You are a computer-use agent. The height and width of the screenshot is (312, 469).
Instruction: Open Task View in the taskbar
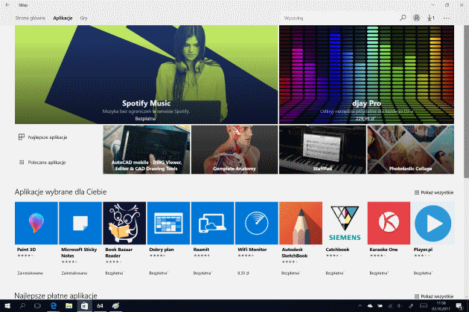pos(38,306)
